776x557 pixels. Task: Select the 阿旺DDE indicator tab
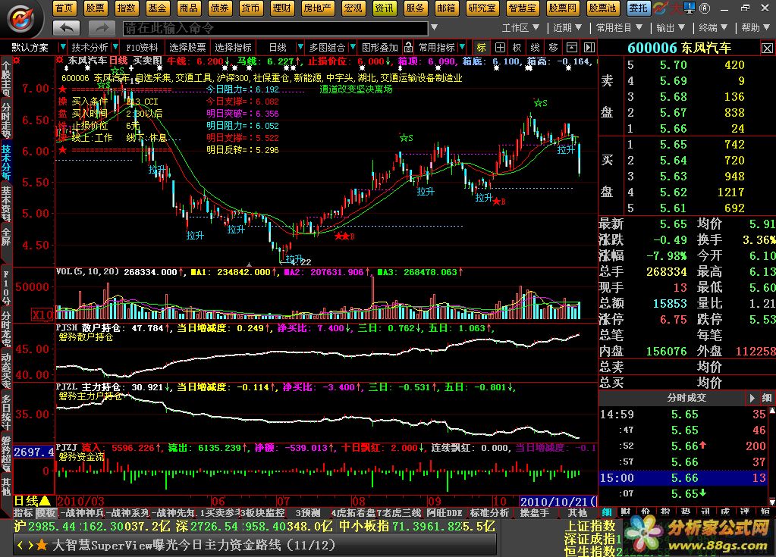tap(445, 513)
